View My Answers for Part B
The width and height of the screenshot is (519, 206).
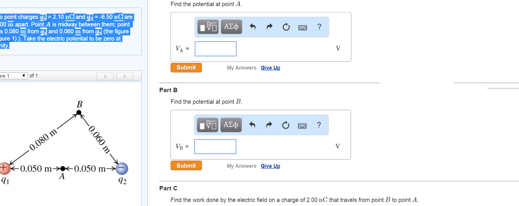tap(241, 166)
